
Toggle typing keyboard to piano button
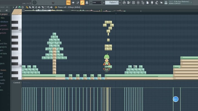(x=68, y=2)
